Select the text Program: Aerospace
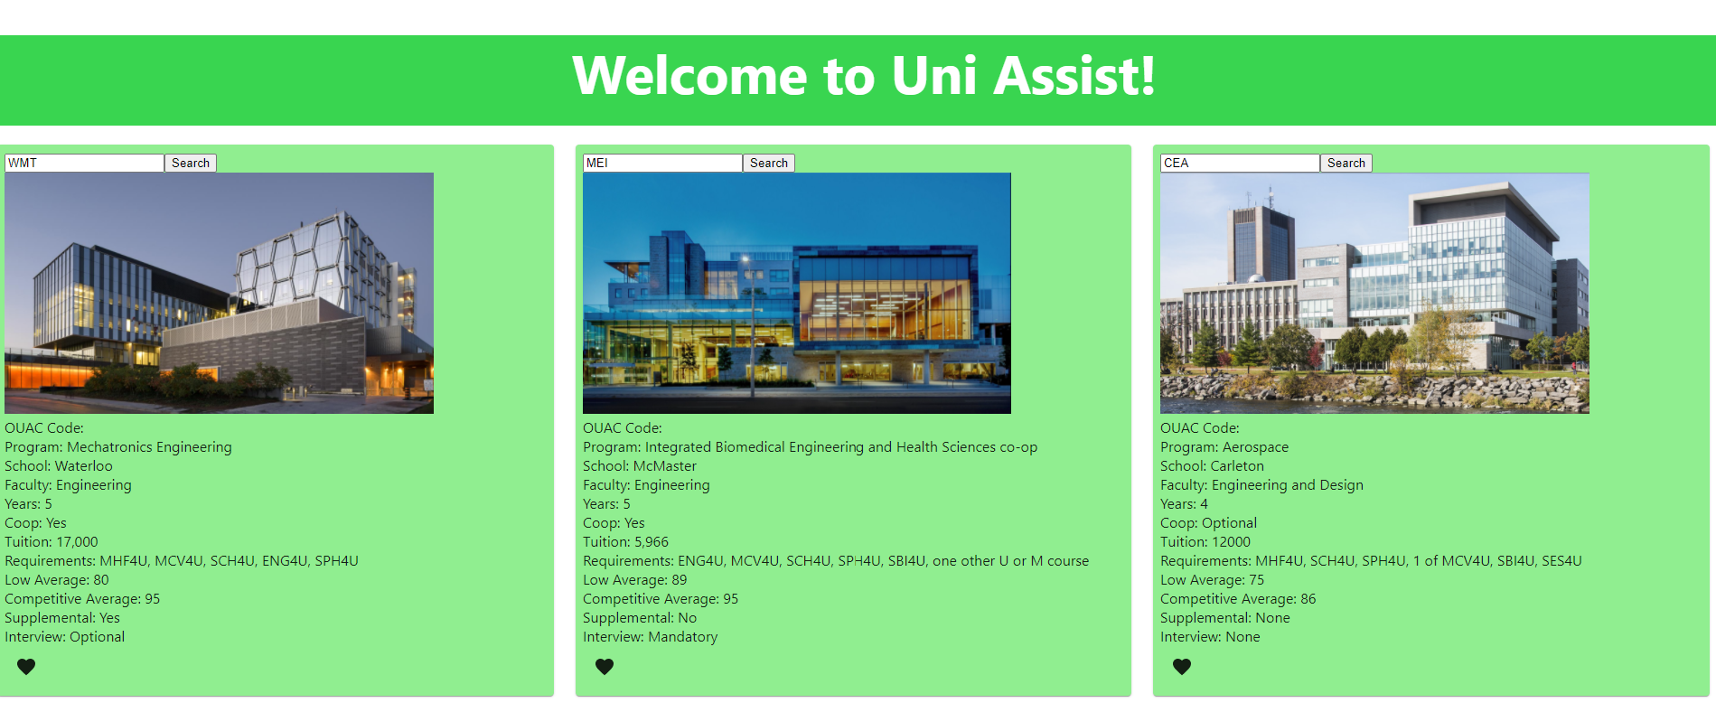The width and height of the screenshot is (1716, 703). [1224, 447]
